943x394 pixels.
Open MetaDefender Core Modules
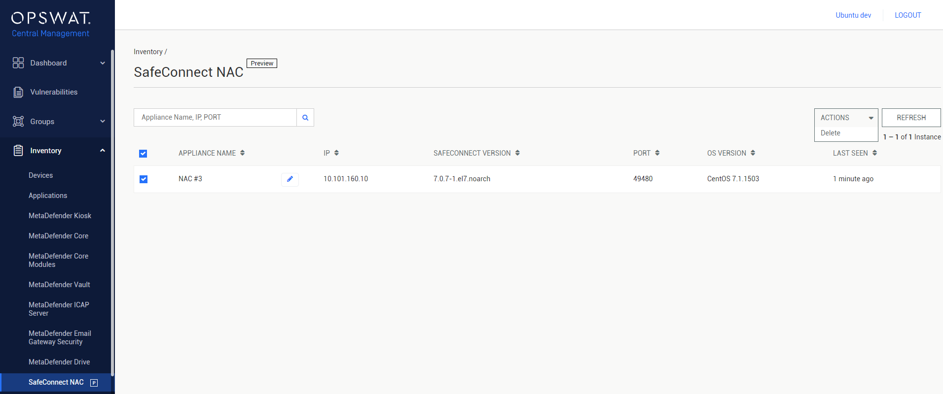pyautogui.click(x=58, y=260)
